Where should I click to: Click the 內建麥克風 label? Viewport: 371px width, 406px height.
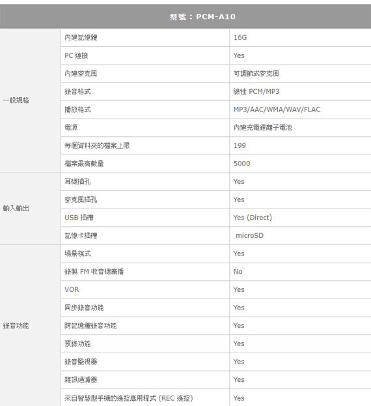point(81,74)
